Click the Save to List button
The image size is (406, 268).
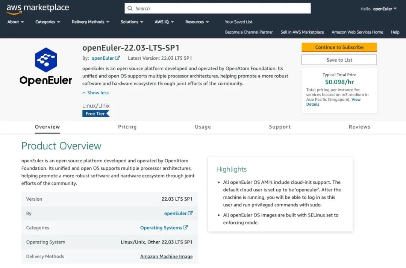(339, 60)
